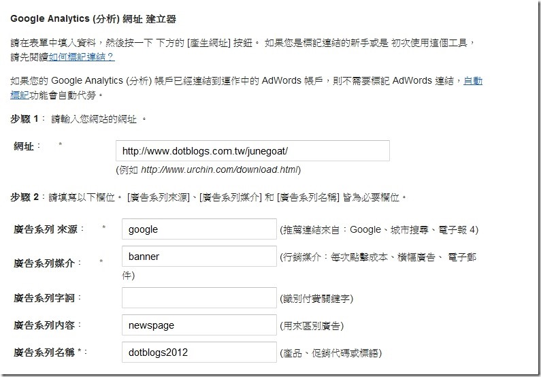Click the example URL text urchin.com/download.html
The height and width of the screenshot is (377, 541).
(220, 169)
